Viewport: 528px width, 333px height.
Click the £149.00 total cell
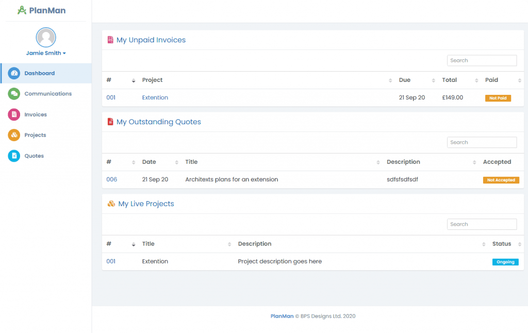tap(453, 97)
